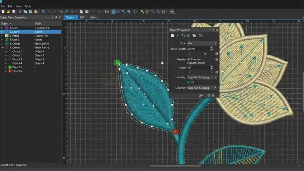Image resolution: width=304 pixels, height=171 pixels.
Task: Open the View menu in menu bar
Action: click(x=18, y=7)
